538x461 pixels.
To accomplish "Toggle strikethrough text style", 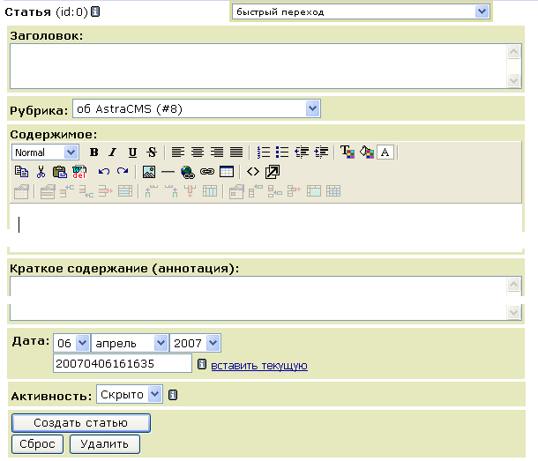I will coord(152,152).
